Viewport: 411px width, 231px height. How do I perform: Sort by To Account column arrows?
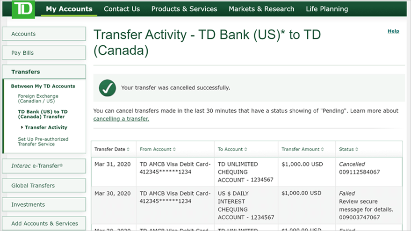(245, 149)
